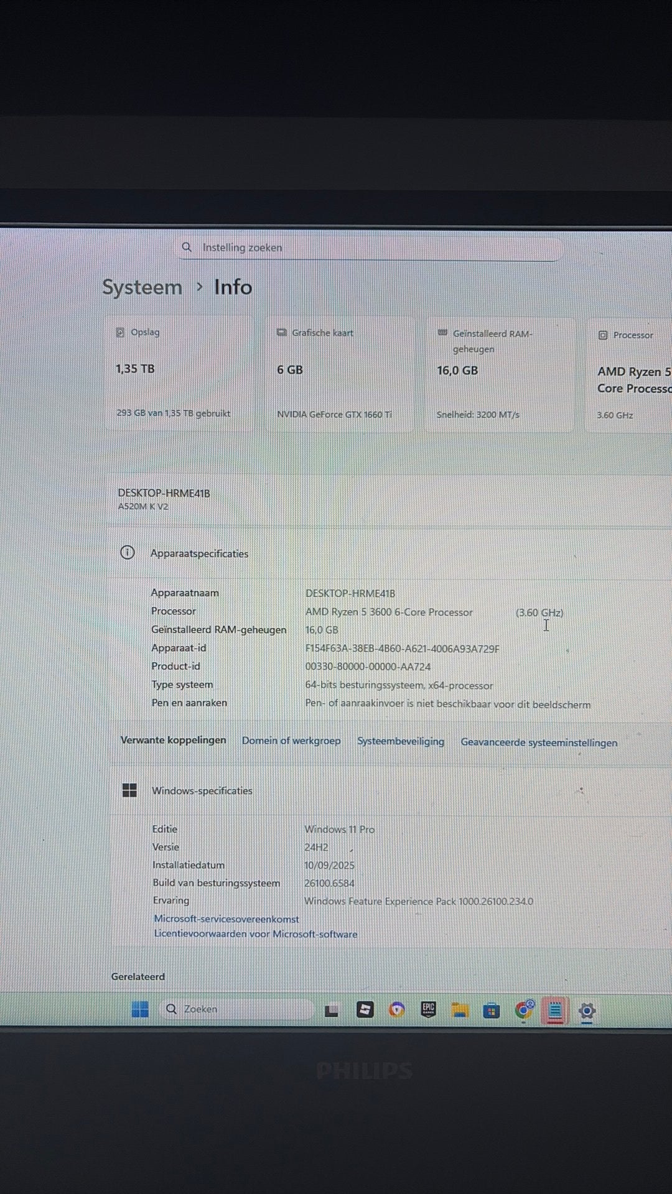Click the build number 26100.6584
This screenshot has height=1194, width=672.
(329, 883)
